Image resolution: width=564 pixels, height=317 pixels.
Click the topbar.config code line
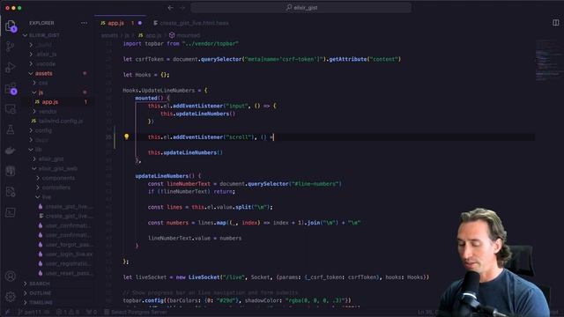pos(237,300)
